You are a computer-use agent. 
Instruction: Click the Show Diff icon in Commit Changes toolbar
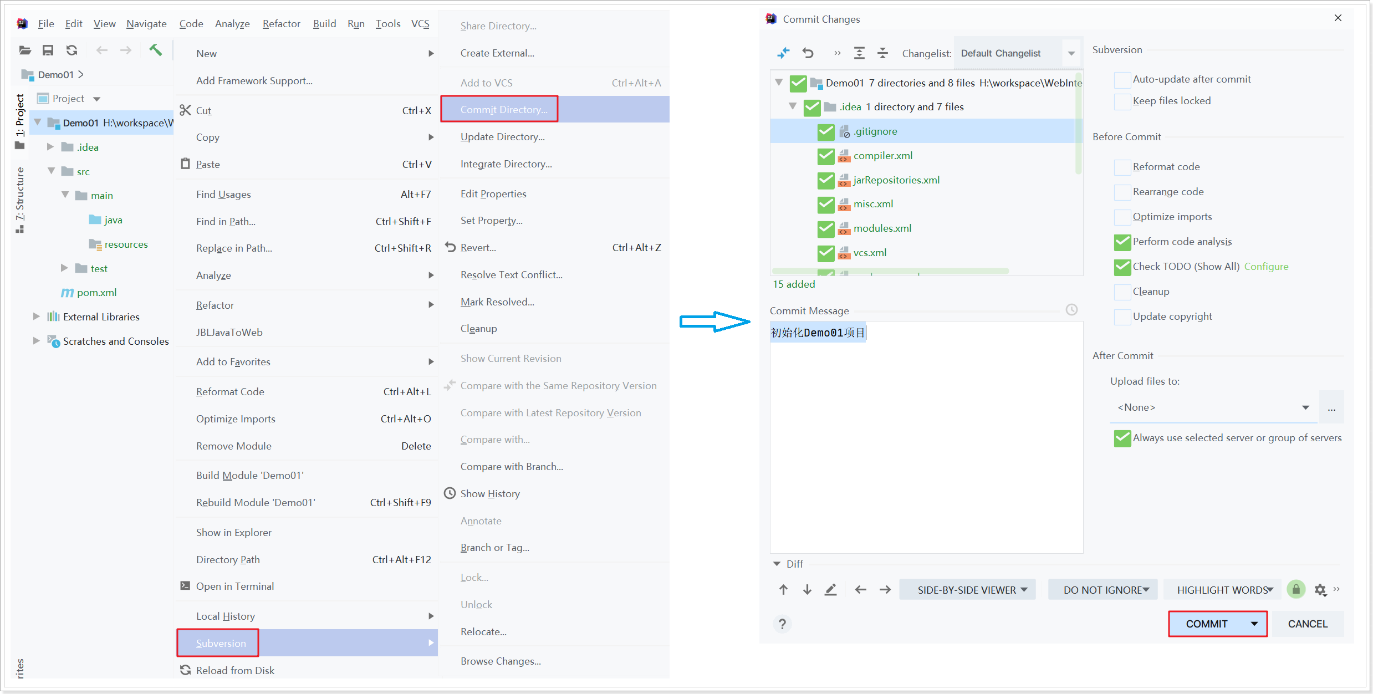[783, 53]
